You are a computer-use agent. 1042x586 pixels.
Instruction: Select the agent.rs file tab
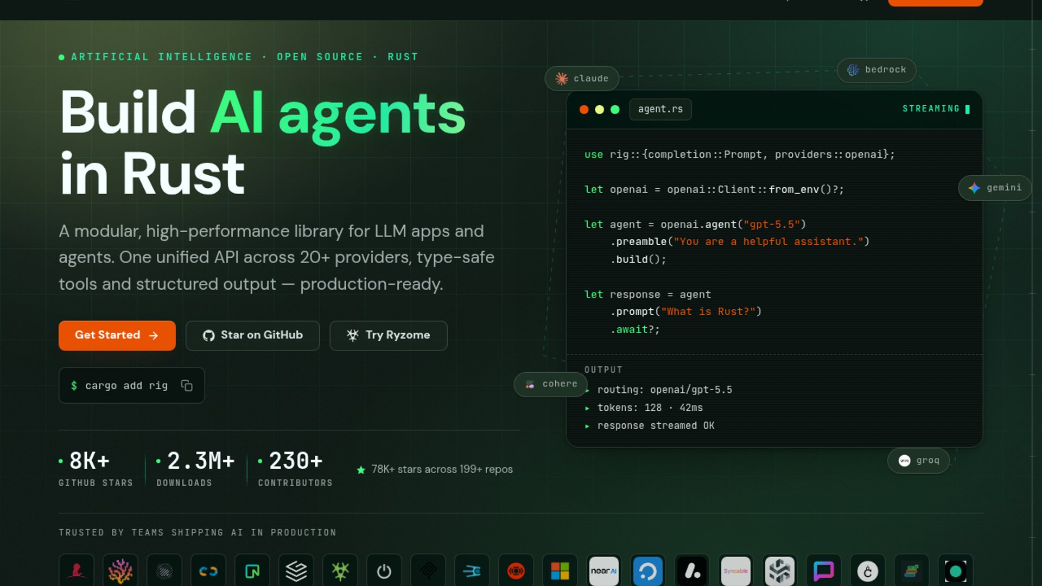[x=660, y=109]
